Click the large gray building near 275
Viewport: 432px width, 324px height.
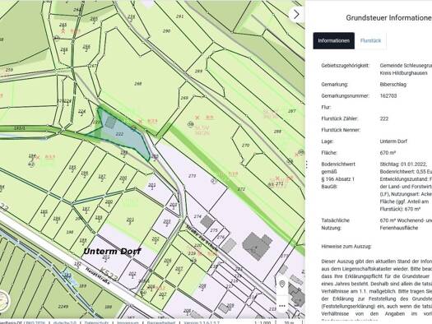coord(257,246)
